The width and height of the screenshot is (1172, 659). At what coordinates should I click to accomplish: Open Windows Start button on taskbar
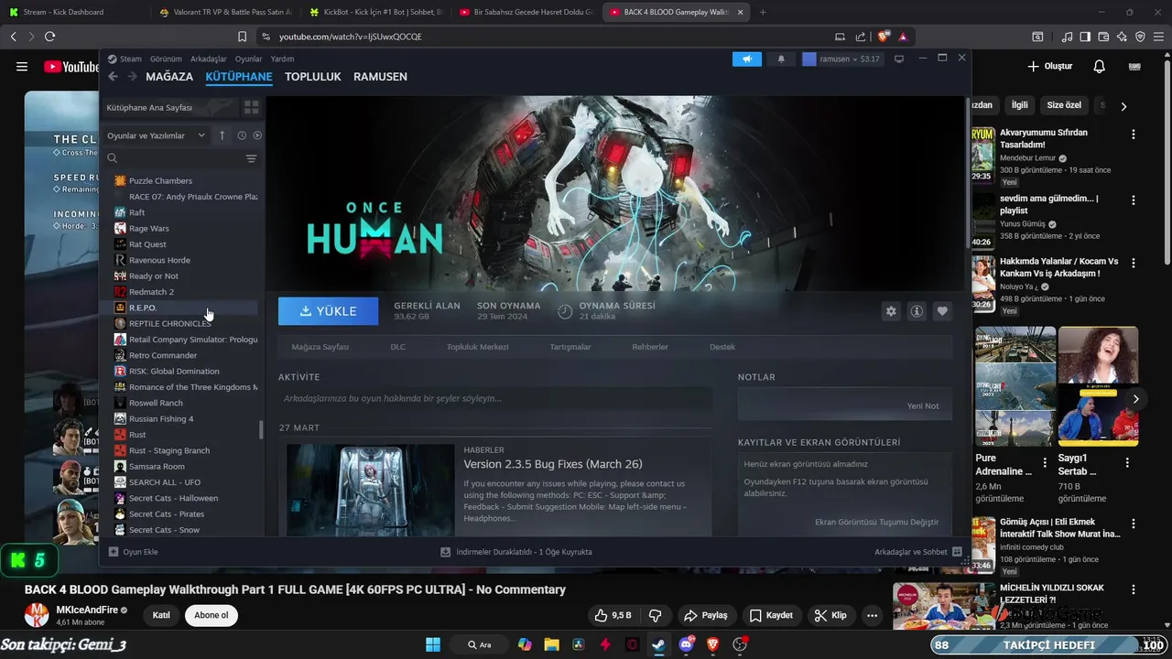point(433,644)
